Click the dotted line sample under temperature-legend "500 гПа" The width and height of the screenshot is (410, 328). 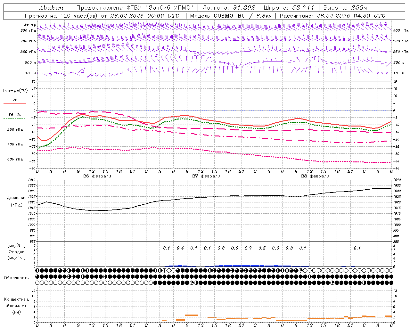tap(14, 163)
